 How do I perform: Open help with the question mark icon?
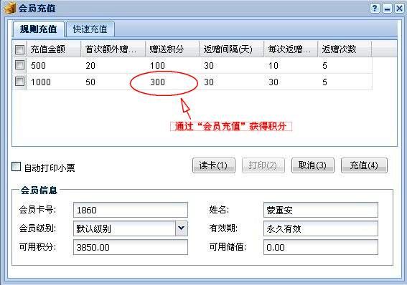click(x=375, y=9)
